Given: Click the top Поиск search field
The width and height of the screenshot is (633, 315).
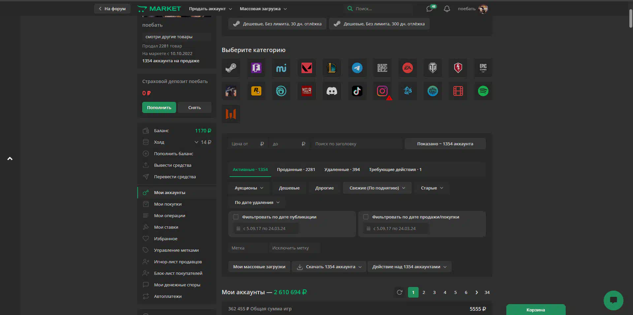Looking at the screenshot, I should (x=379, y=9).
